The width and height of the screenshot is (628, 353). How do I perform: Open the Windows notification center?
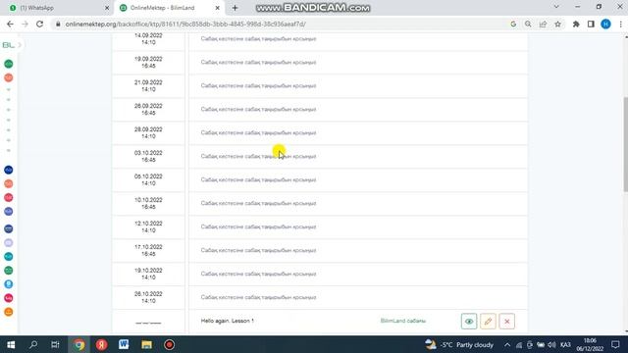[615, 344]
